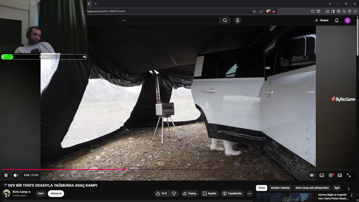Screen dimensions: 359x202
Task: Click the ByNoGame sponsor logo
Action: (343, 99)
